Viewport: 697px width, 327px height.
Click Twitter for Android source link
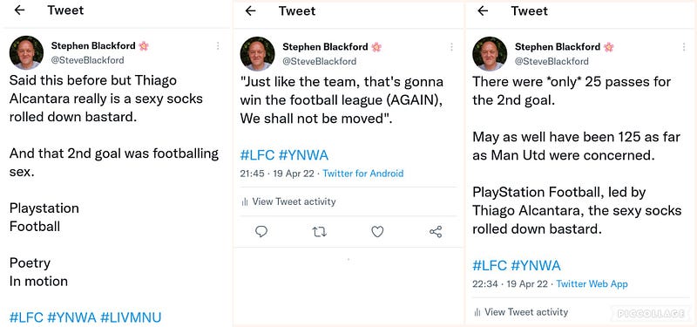tap(363, 174)
